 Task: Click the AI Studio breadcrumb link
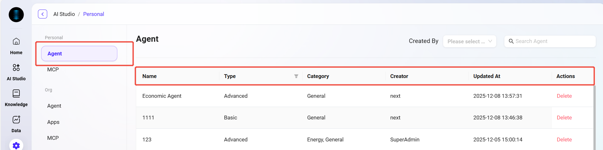coord(64,14)
